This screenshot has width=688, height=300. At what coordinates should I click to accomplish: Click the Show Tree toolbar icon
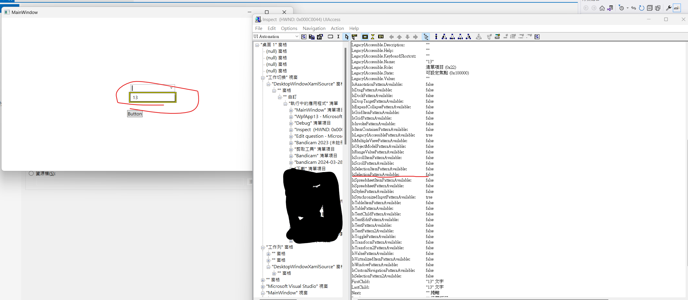coord(426,37)
